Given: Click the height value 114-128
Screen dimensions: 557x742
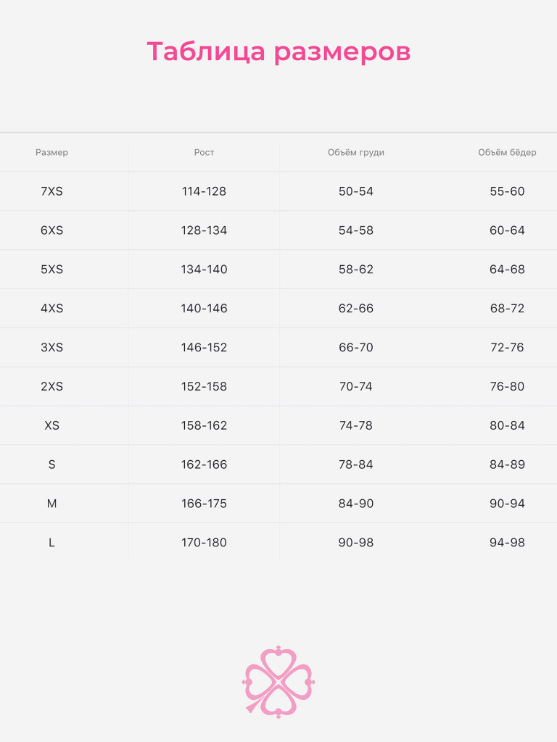Looking at the screenshot, I should (x=204, y=192).
